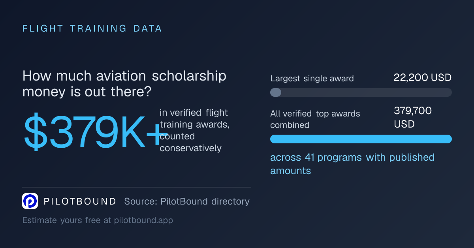The width and height of the screenshot is (474, 248).
Task: Click the divider line above the logo
Action: click(137, 187)
